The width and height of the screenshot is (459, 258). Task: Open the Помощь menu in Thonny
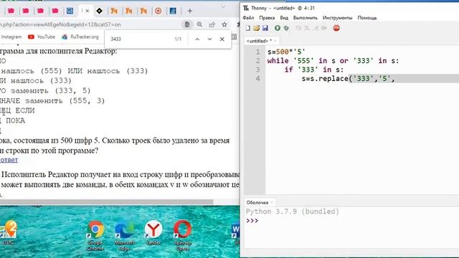click(x=367, y=18)
